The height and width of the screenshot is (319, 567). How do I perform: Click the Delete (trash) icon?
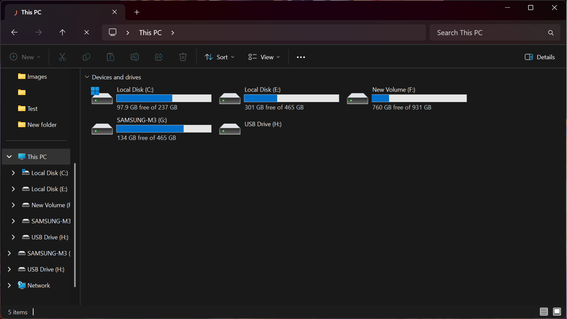coord(183,57)
